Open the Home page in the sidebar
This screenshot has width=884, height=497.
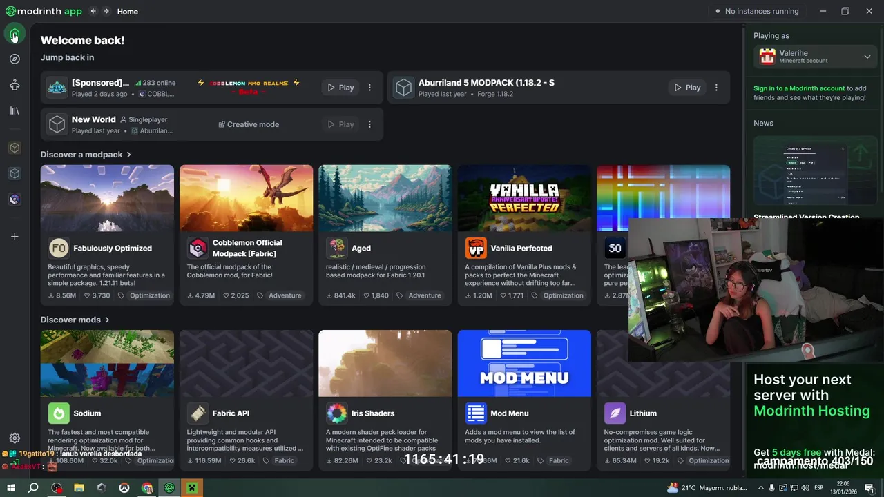tap(15, 33)
